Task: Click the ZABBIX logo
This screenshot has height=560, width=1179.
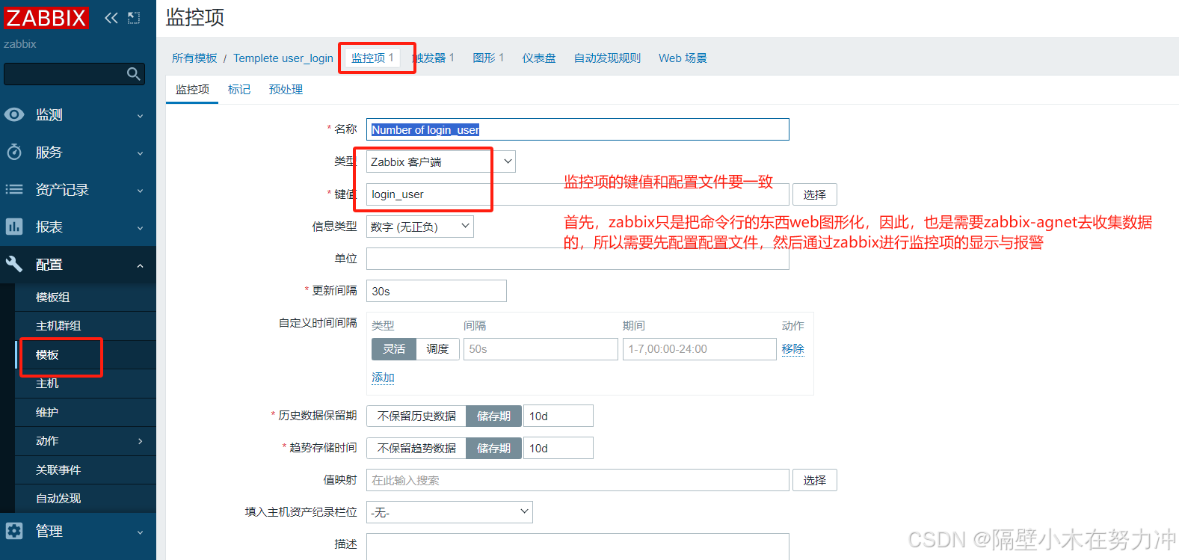Action: point(46,18)
